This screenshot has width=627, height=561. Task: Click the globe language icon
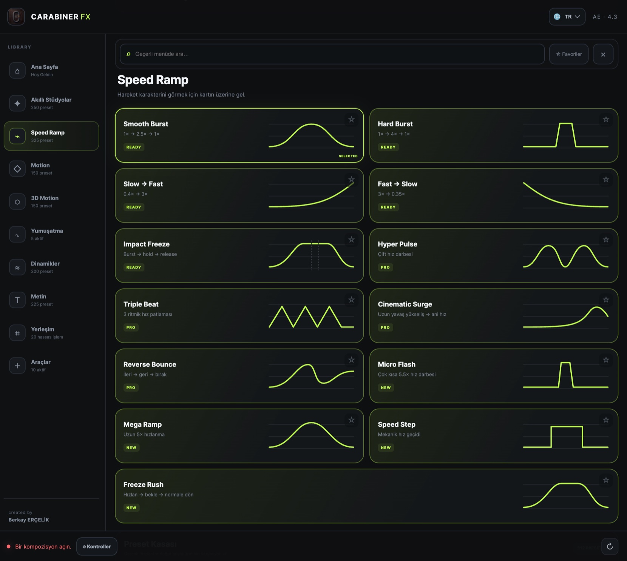click(557, 17)
